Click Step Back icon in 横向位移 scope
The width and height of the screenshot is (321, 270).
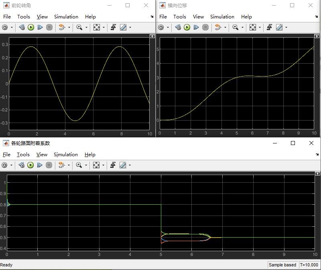pyautogui.click(x=178, y=27)
